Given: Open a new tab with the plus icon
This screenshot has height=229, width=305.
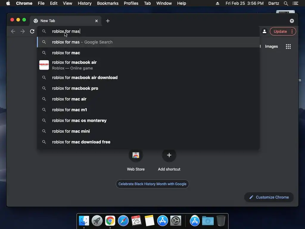Looking at the screenshot, I should [x=108, y=21].
